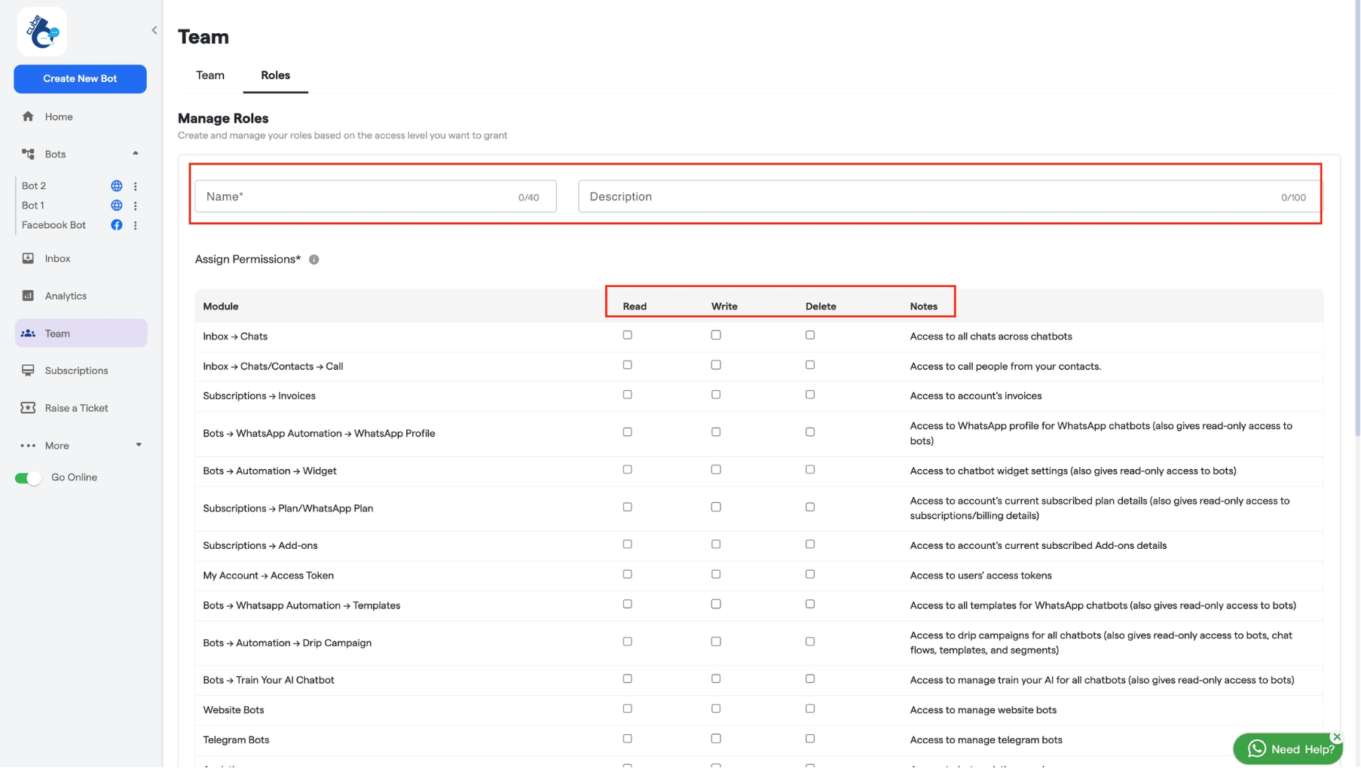1361x768 pixels.
Task: Click the globe icon next to Bot 2
Action: pyautogui.click(x=117, y=186)
